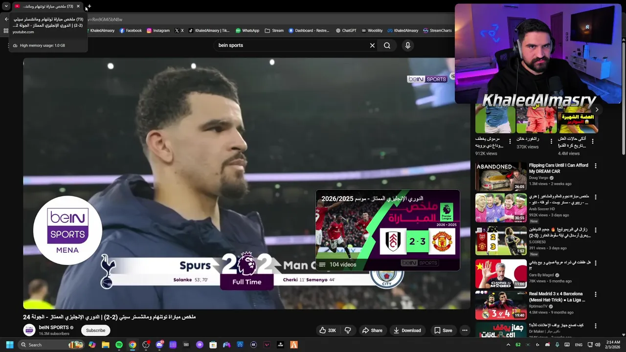
Task: Open options for Arab Soccer HD video
Action: pos(595,197)
